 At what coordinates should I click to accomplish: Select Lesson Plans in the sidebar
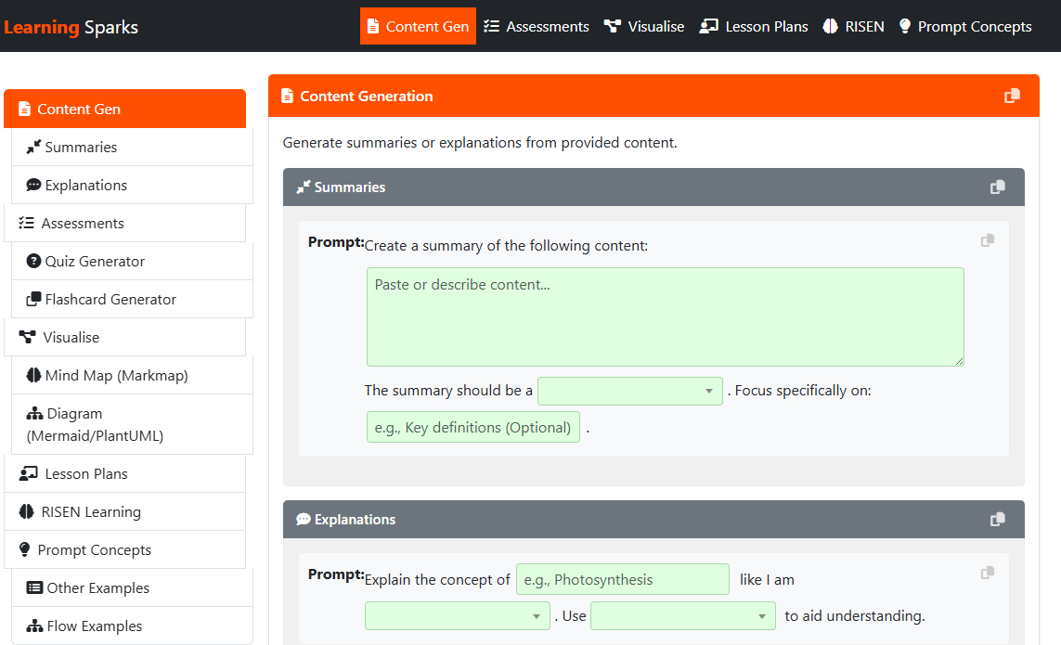point(124,473)
